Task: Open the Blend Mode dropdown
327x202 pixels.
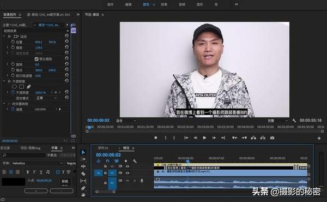Action: (x=46, y=98)
